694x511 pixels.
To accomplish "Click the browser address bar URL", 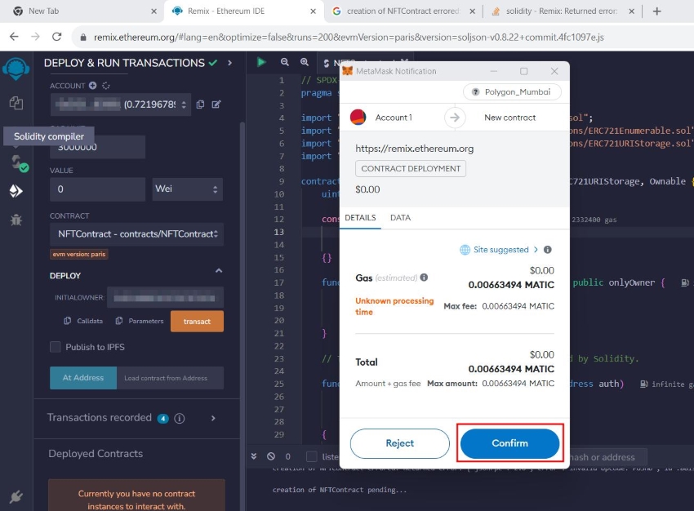I will tap(349, 38).
